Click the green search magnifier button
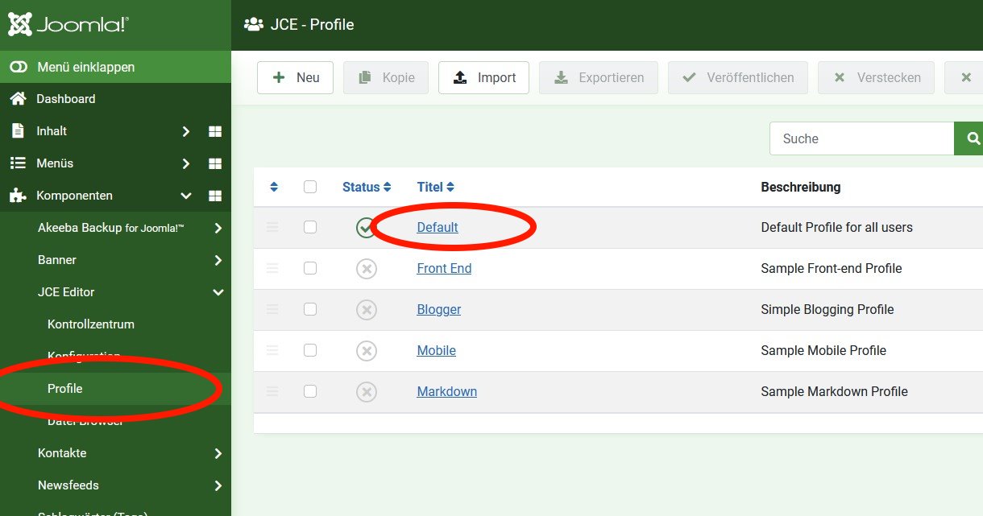 click(x=969, y=138)
